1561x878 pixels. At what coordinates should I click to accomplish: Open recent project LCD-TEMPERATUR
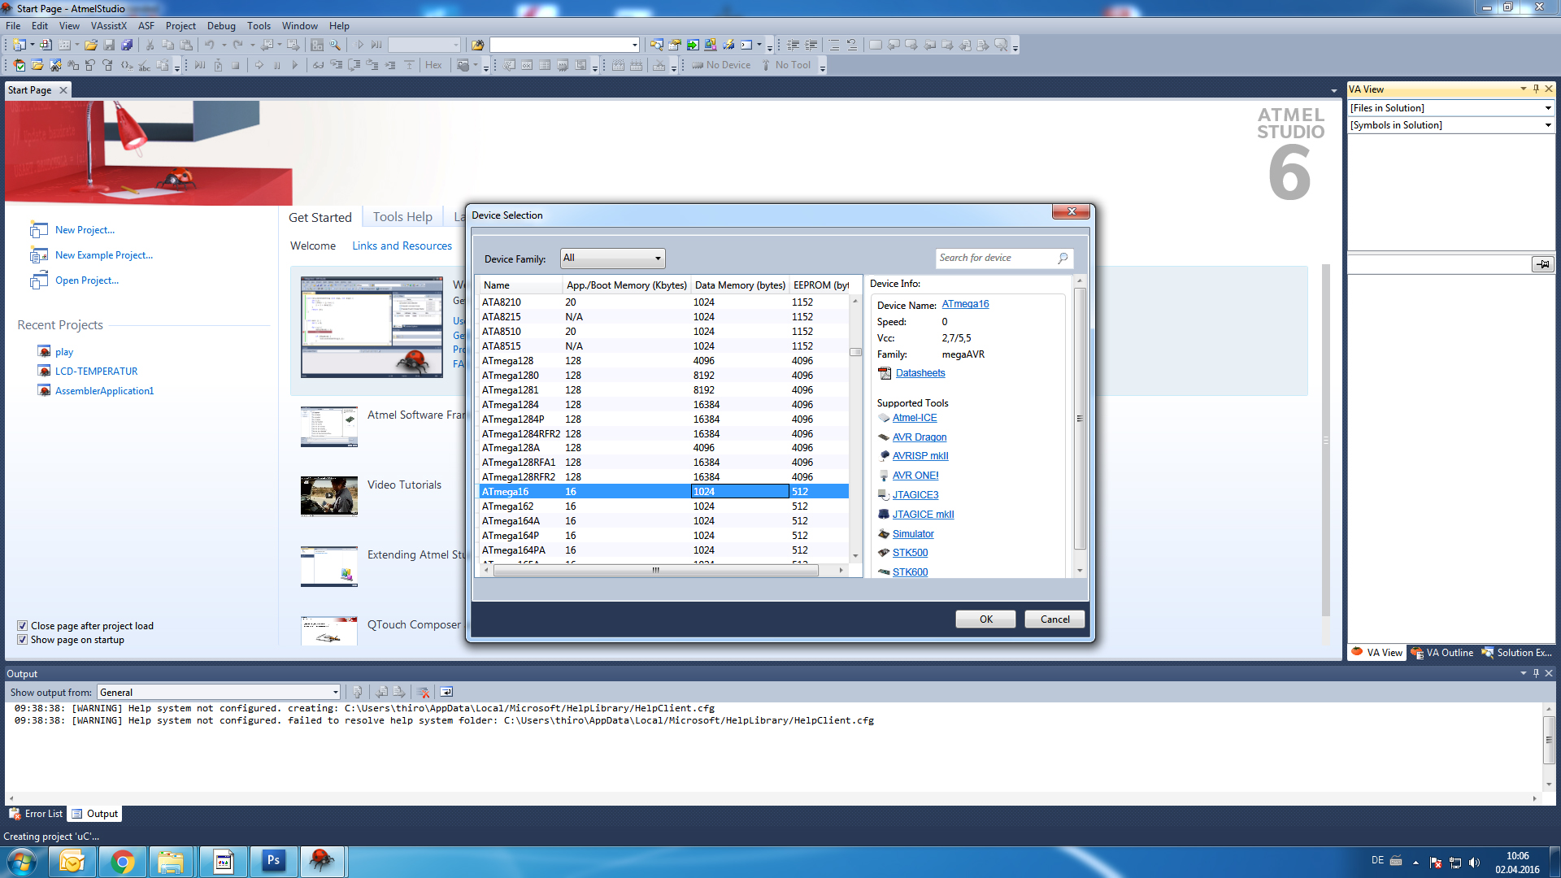[x=96, y=372]
